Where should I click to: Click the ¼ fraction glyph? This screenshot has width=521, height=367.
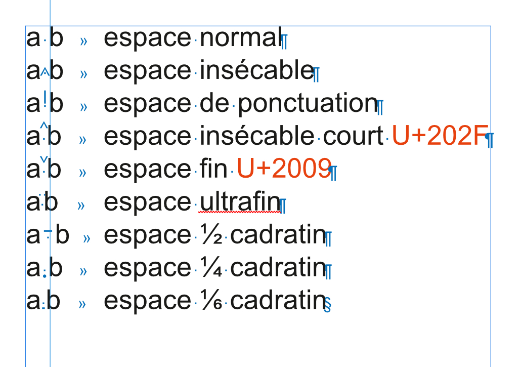pyautogui.click(x=211, y=267)
